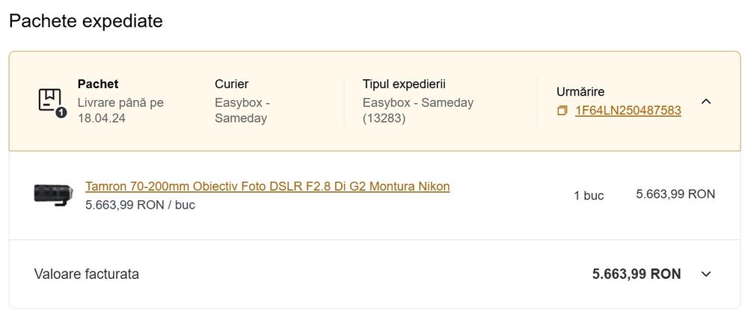Click the Easybox - Sameday courier value

(242, 110)
